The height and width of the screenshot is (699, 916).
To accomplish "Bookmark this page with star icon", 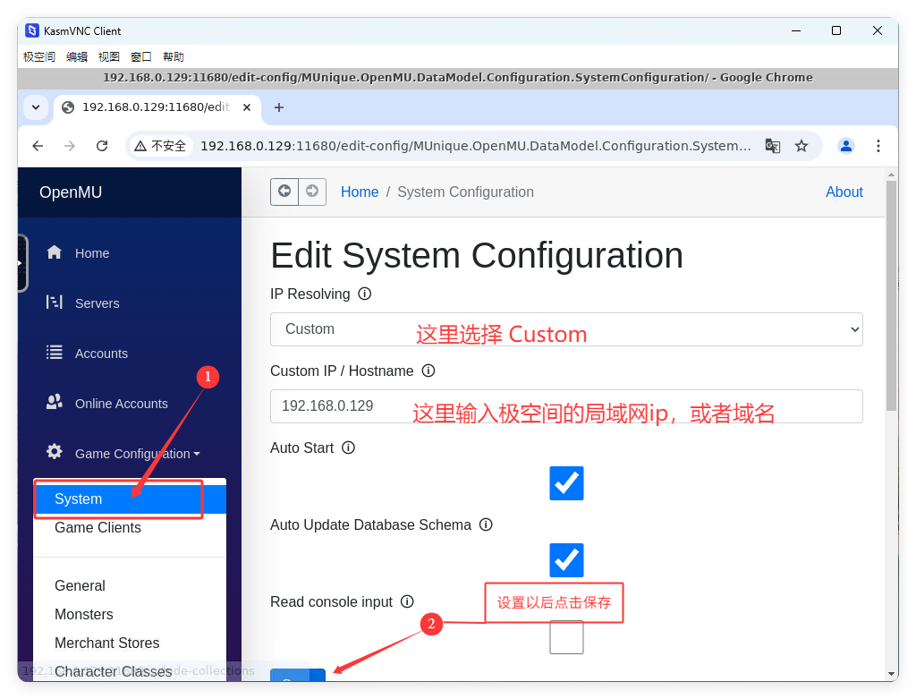I will pyautogui.click(x=801, y=146).
